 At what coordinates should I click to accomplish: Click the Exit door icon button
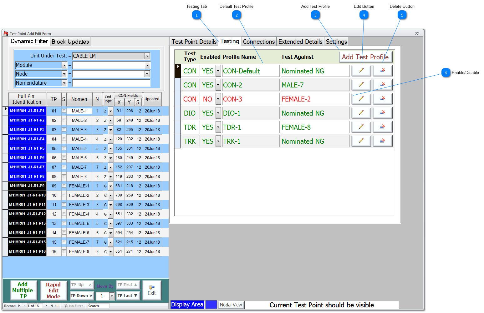click(x=152, y=290)
